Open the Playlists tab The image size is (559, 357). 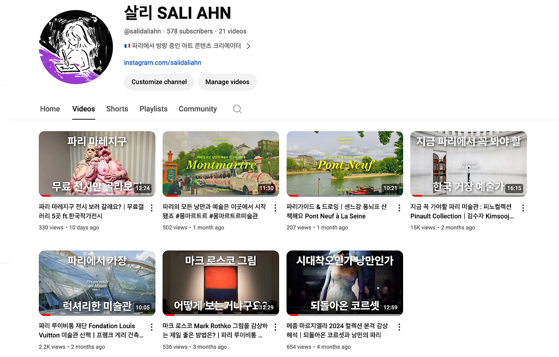(153, 109)
